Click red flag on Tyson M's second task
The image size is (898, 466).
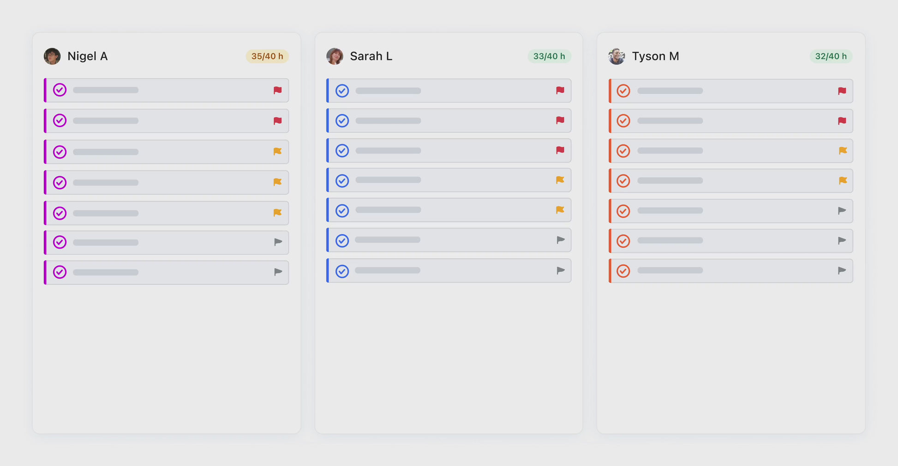click(x=842, y=121)
